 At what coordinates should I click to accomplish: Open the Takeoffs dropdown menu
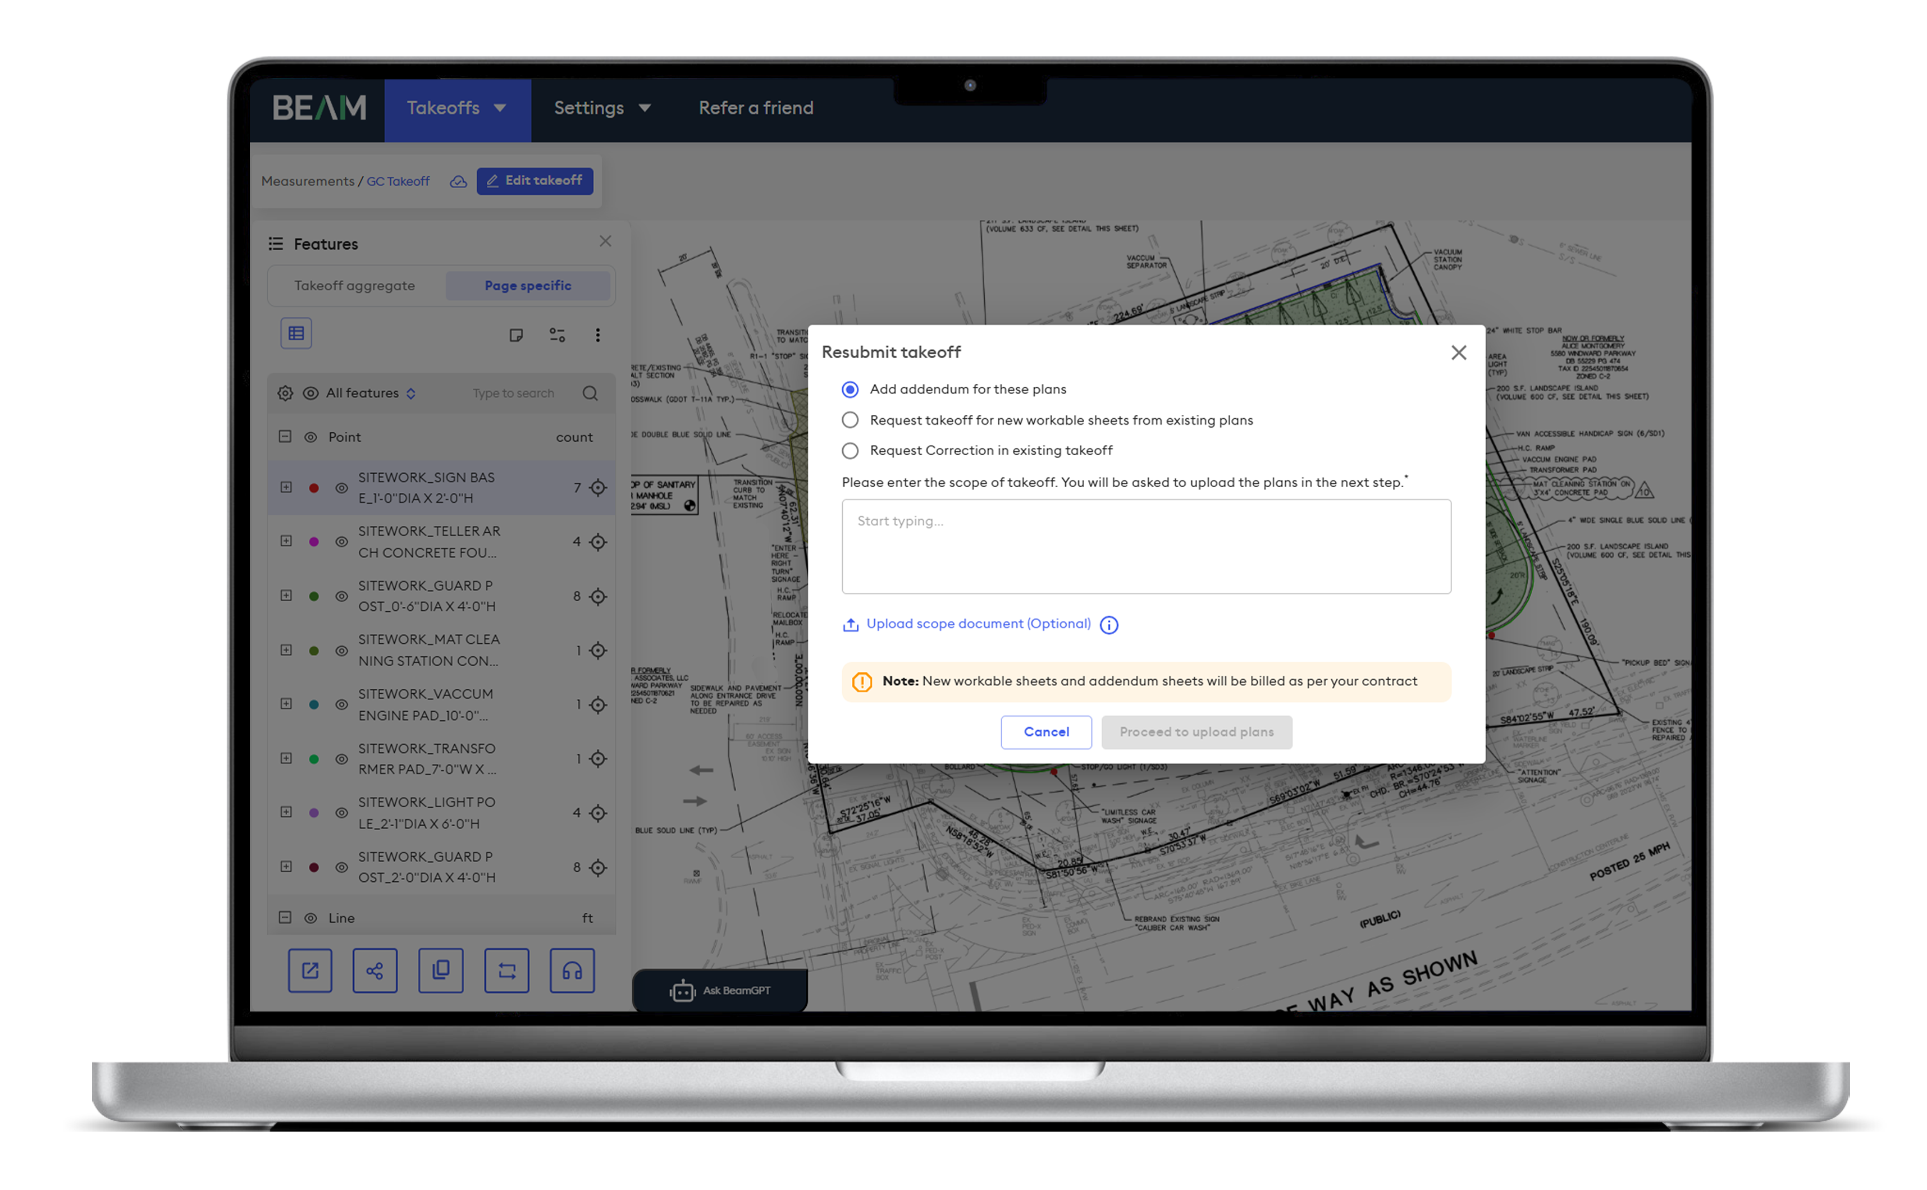pyautogui.click(x=458, y=108)
